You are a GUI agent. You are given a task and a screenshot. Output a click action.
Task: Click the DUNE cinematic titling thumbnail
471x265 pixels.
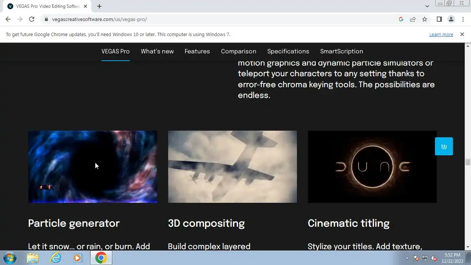[x=372, y=167]
